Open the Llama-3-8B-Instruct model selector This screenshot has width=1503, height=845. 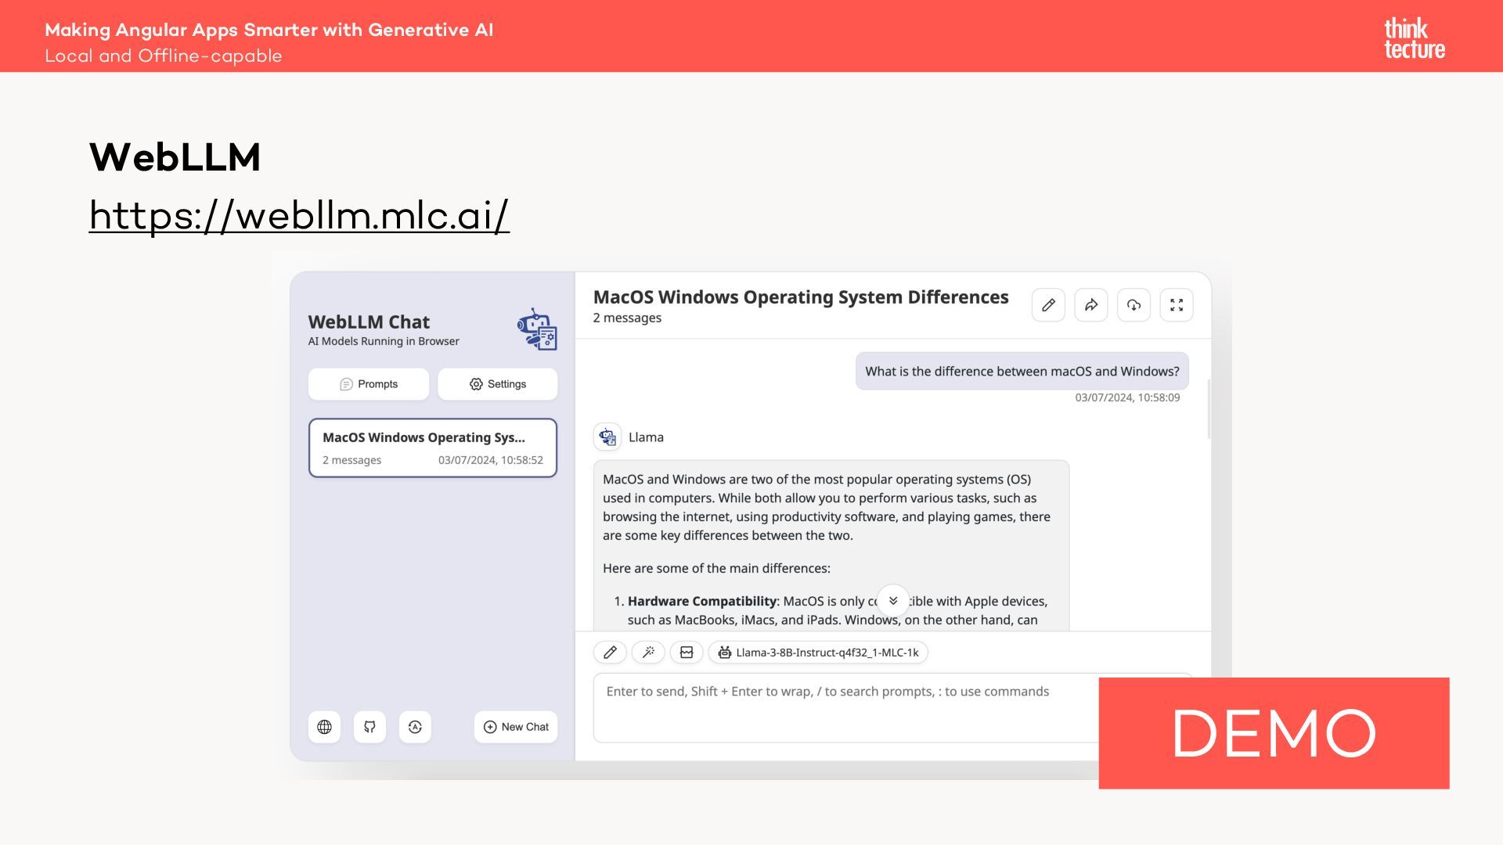818,653
